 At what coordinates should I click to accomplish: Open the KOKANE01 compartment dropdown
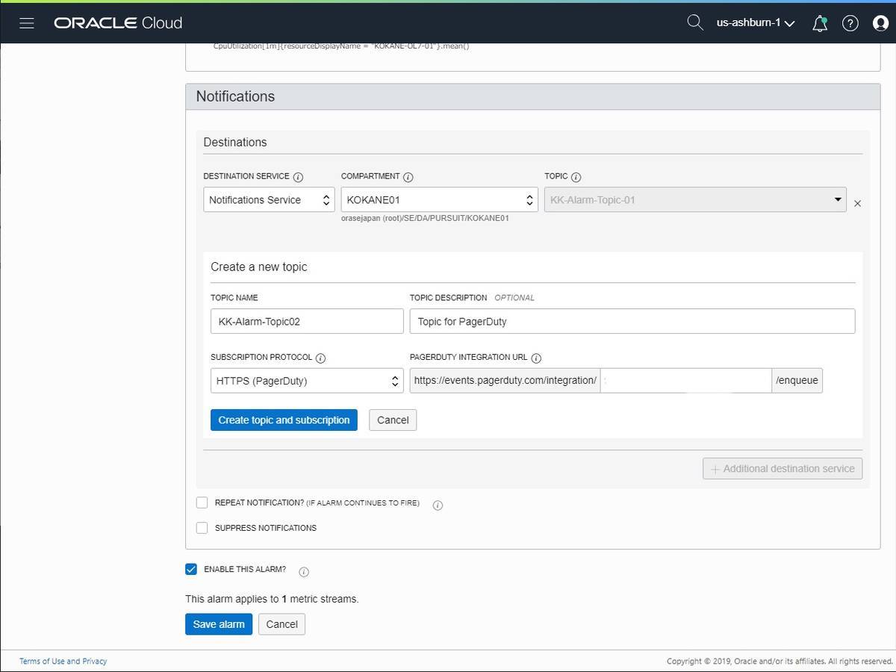[x=440, y=199]
